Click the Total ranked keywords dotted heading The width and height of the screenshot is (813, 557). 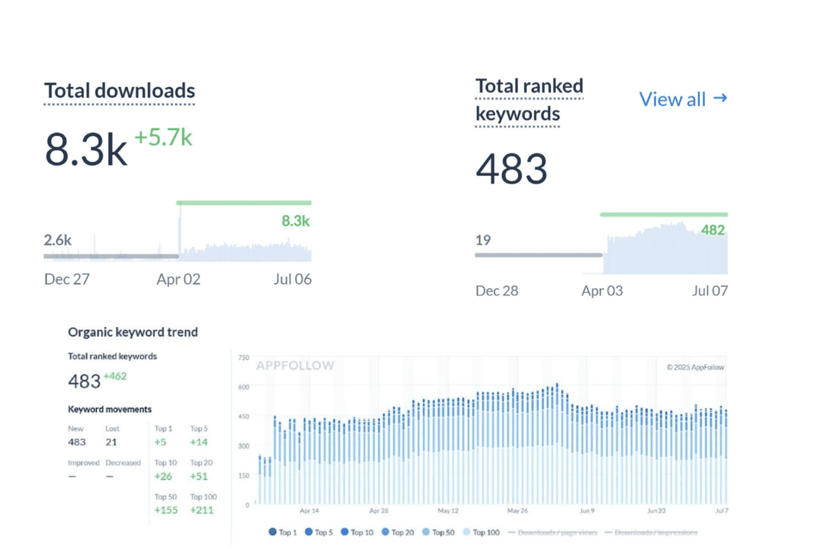click(529, 99)
